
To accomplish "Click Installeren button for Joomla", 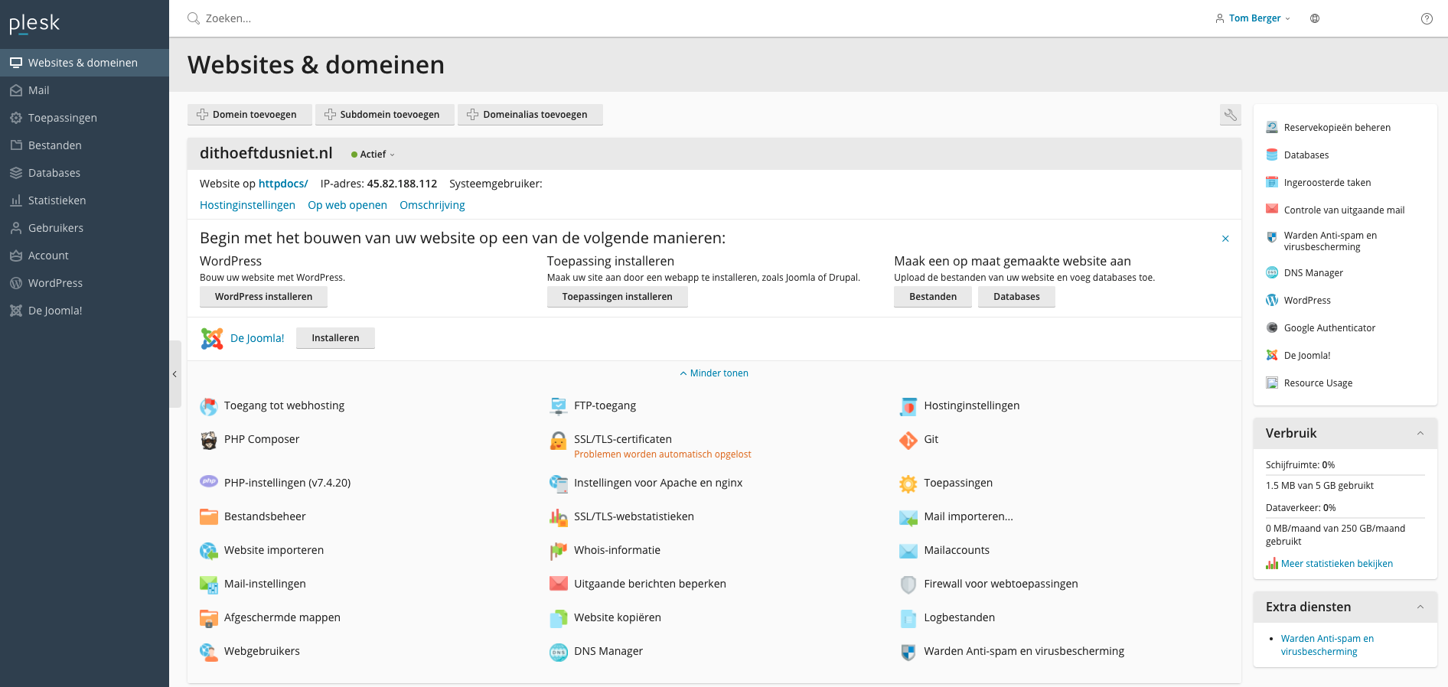I will pos(335,338).
